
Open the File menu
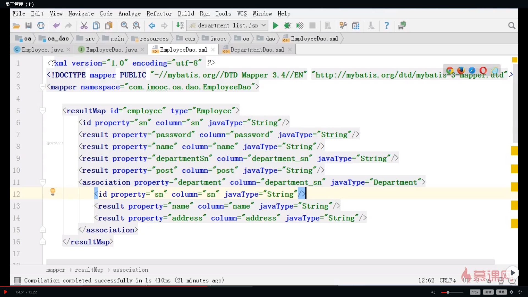point(19,13)
